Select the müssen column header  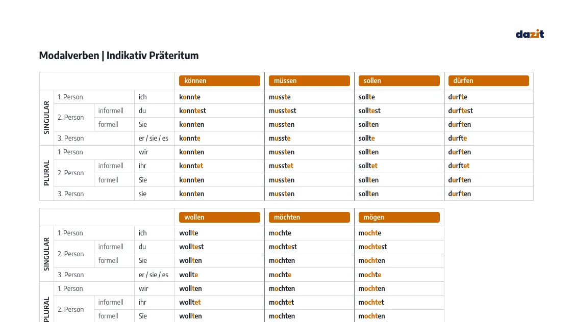pyautogui.click(x=309, y=81)
